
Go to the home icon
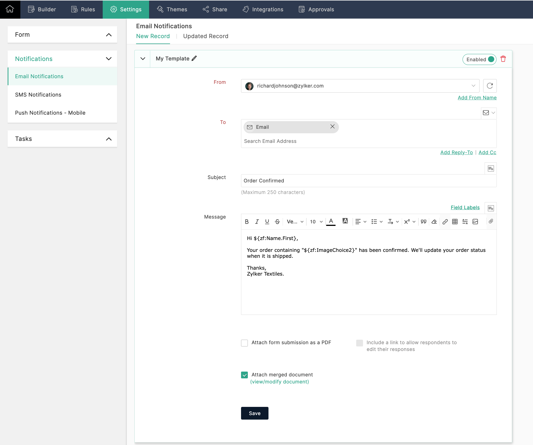point(10,9)
